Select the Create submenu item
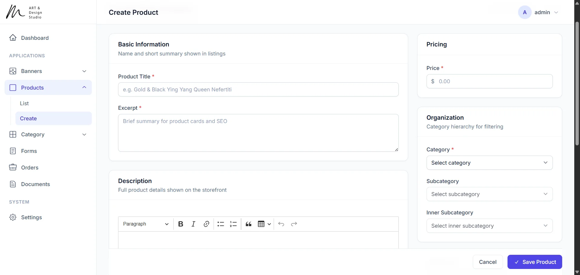Image resolution: width=580 pixels, height=275 pixels. 53,119
